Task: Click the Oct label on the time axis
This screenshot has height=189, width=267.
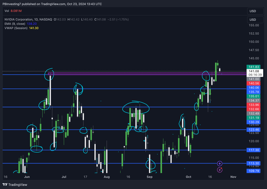Action: (188, 177)
